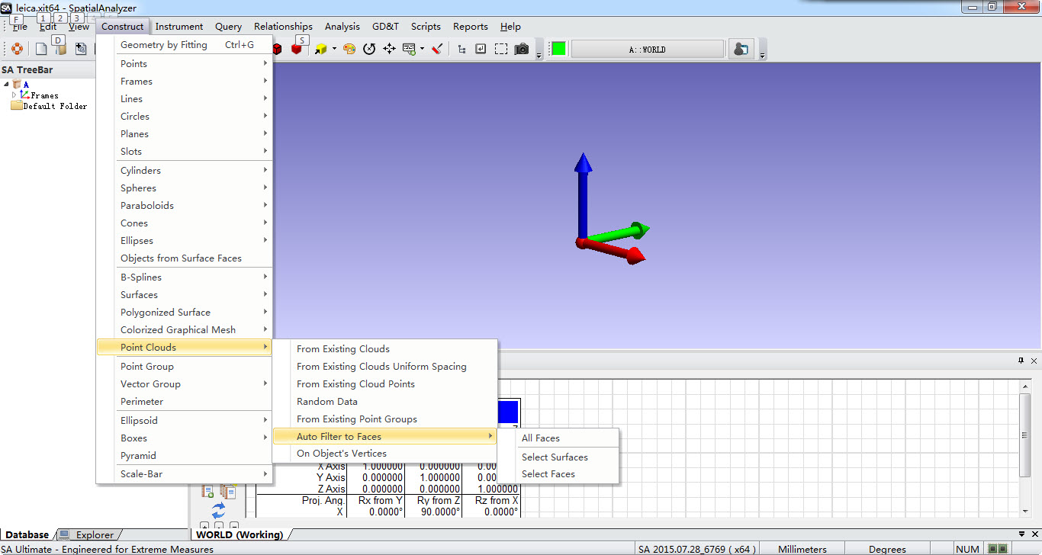Click the user with document icon

pyautogui.click(x=740, y=50)
